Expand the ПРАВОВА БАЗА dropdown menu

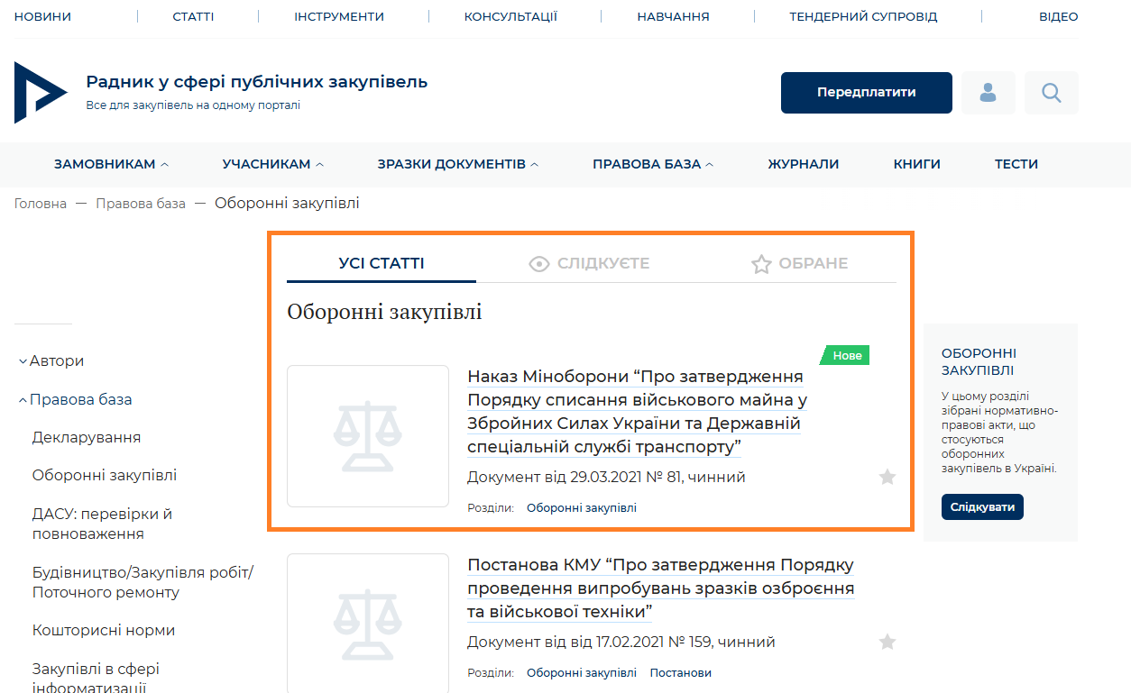pyautogui.click(x=653, y=164)
